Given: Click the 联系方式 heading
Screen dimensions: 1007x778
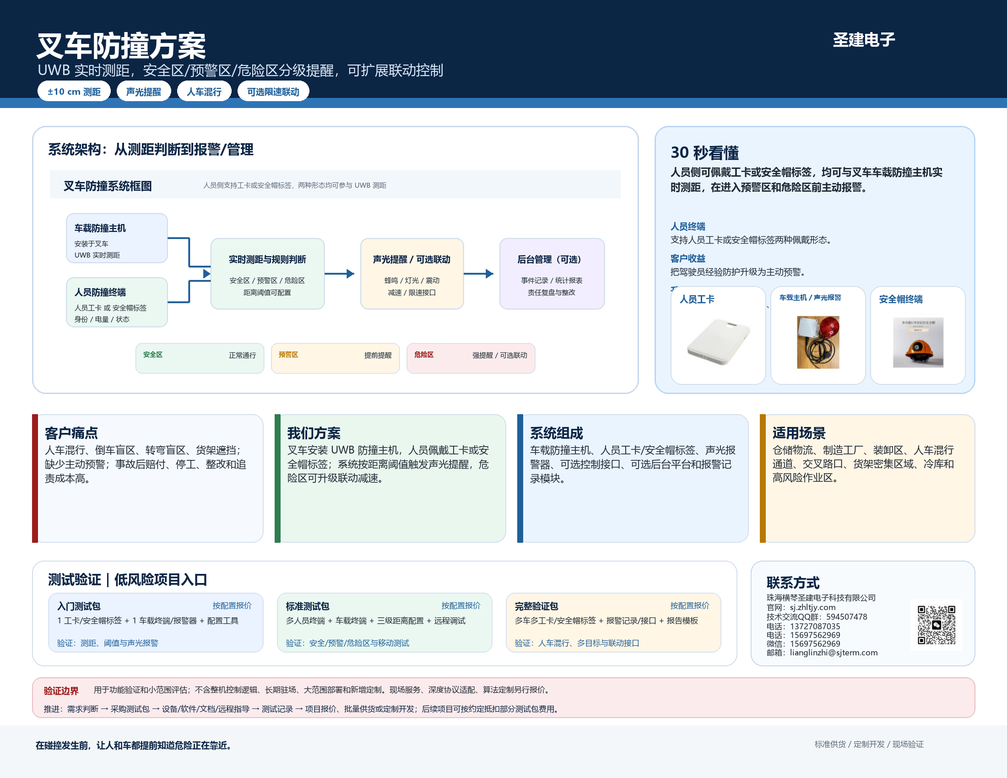Looking at the screenshot, I should pos(793,583).
